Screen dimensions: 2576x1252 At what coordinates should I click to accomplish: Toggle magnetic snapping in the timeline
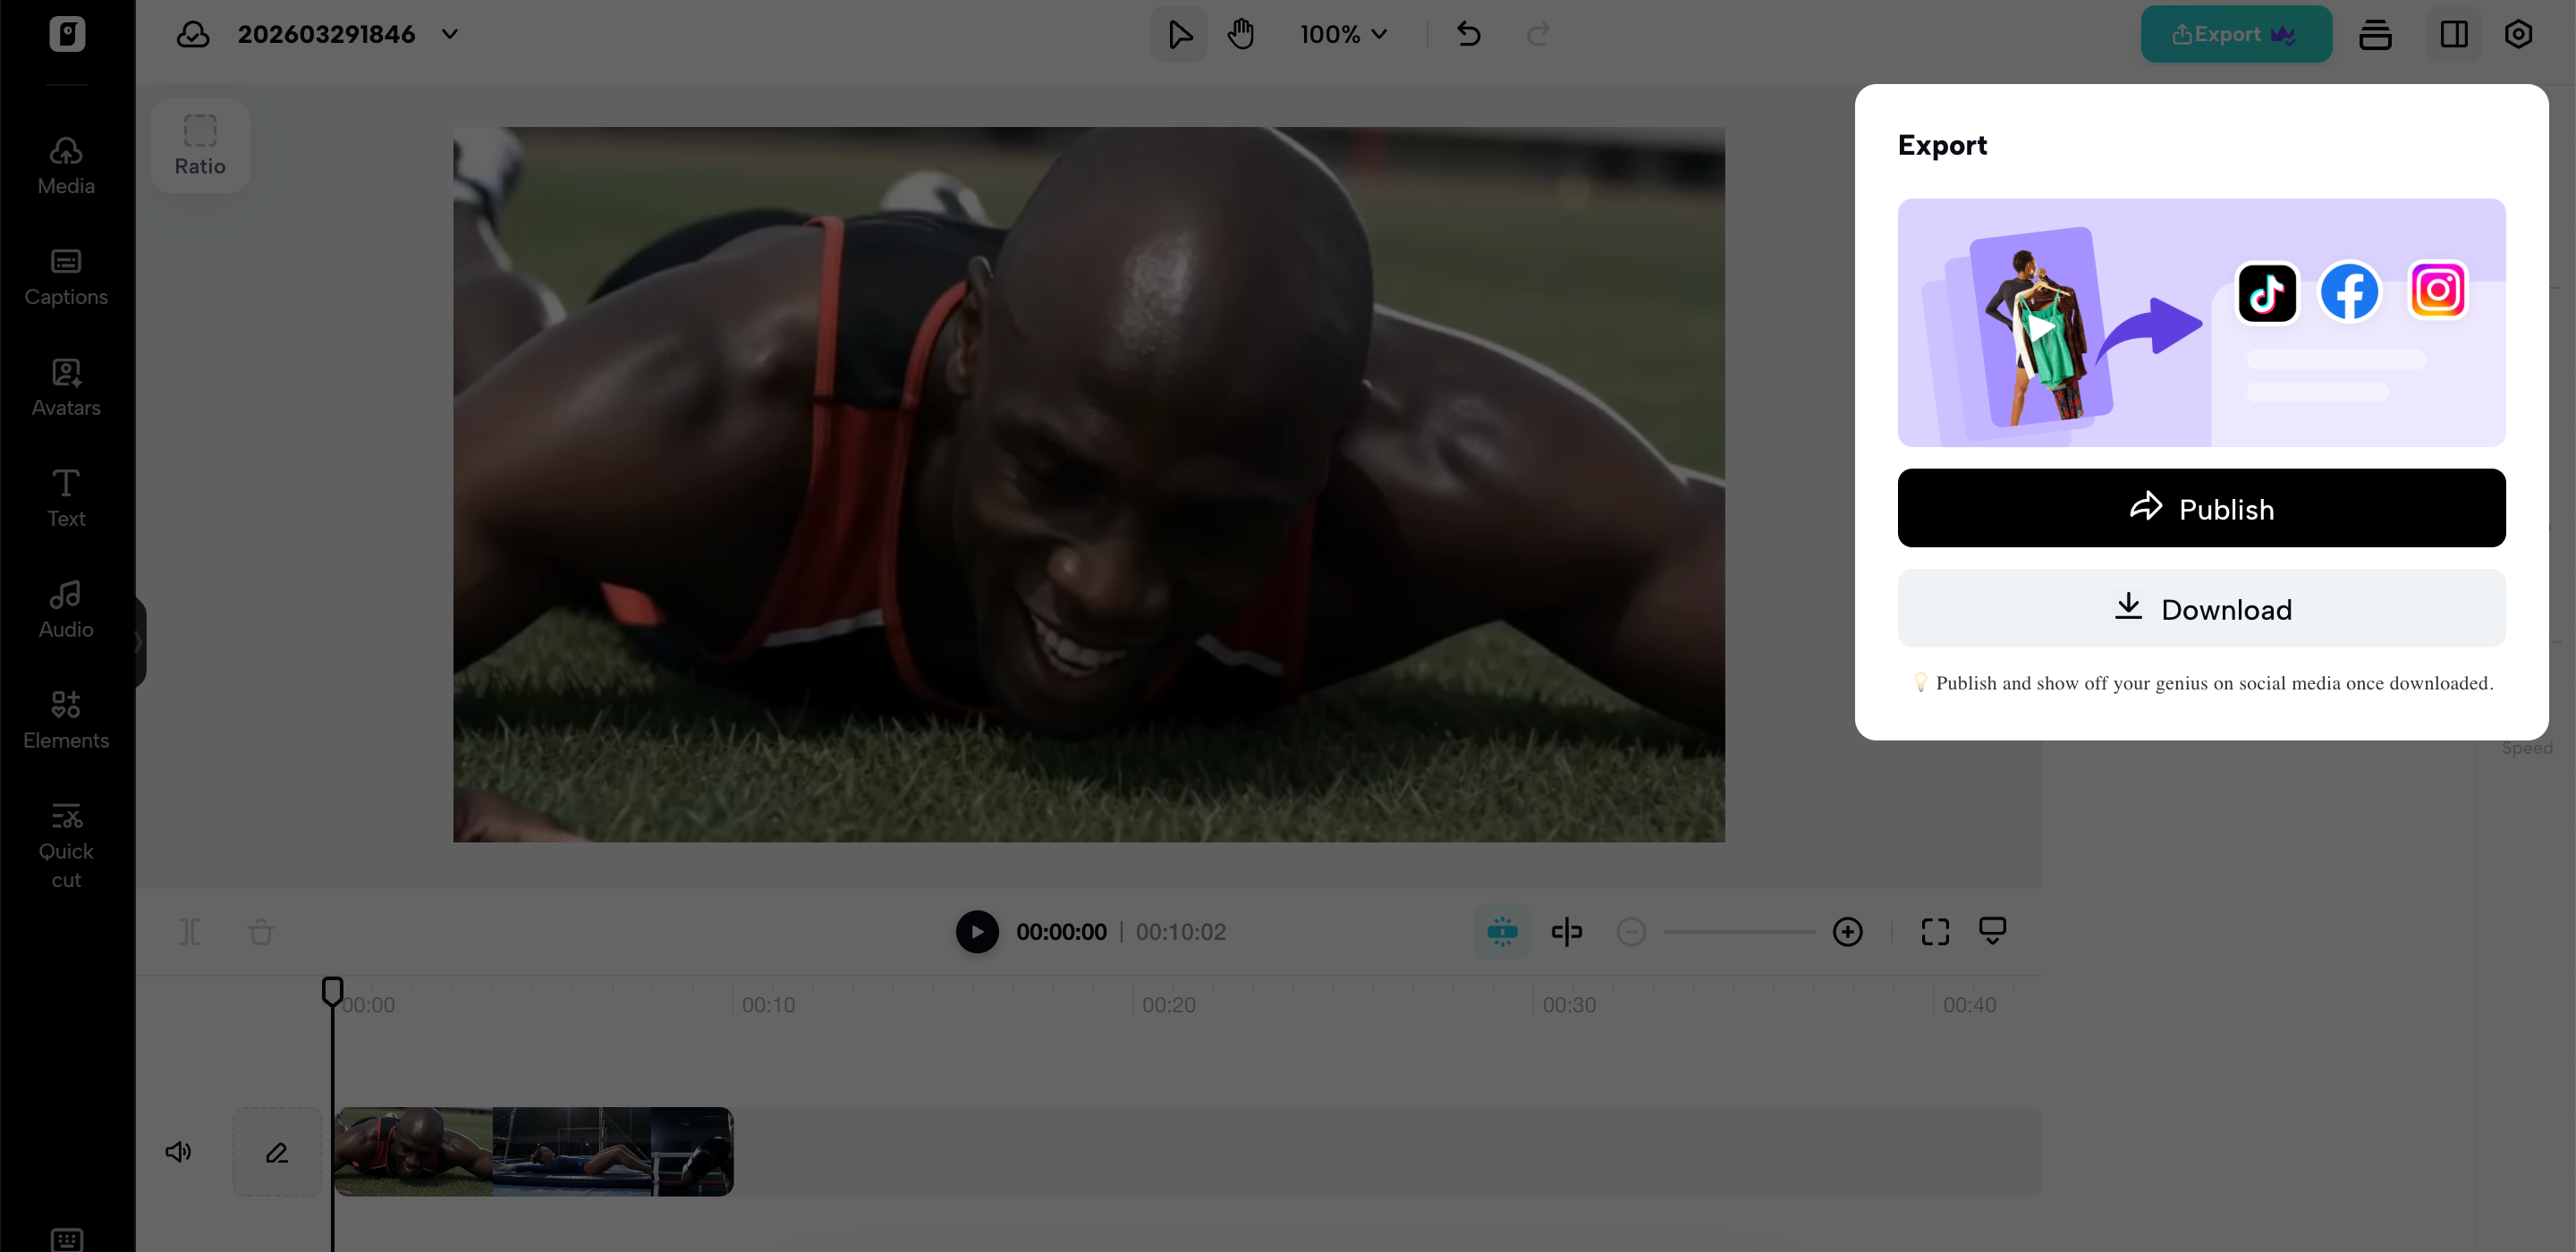pyautogui.click(x=1502, y=931)
